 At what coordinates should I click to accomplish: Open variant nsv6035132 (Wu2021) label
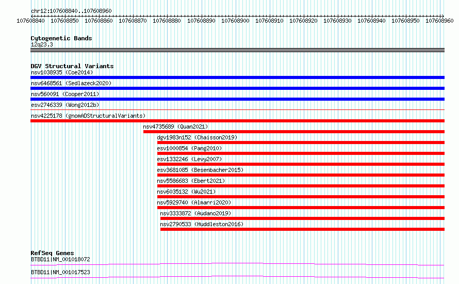186,192
